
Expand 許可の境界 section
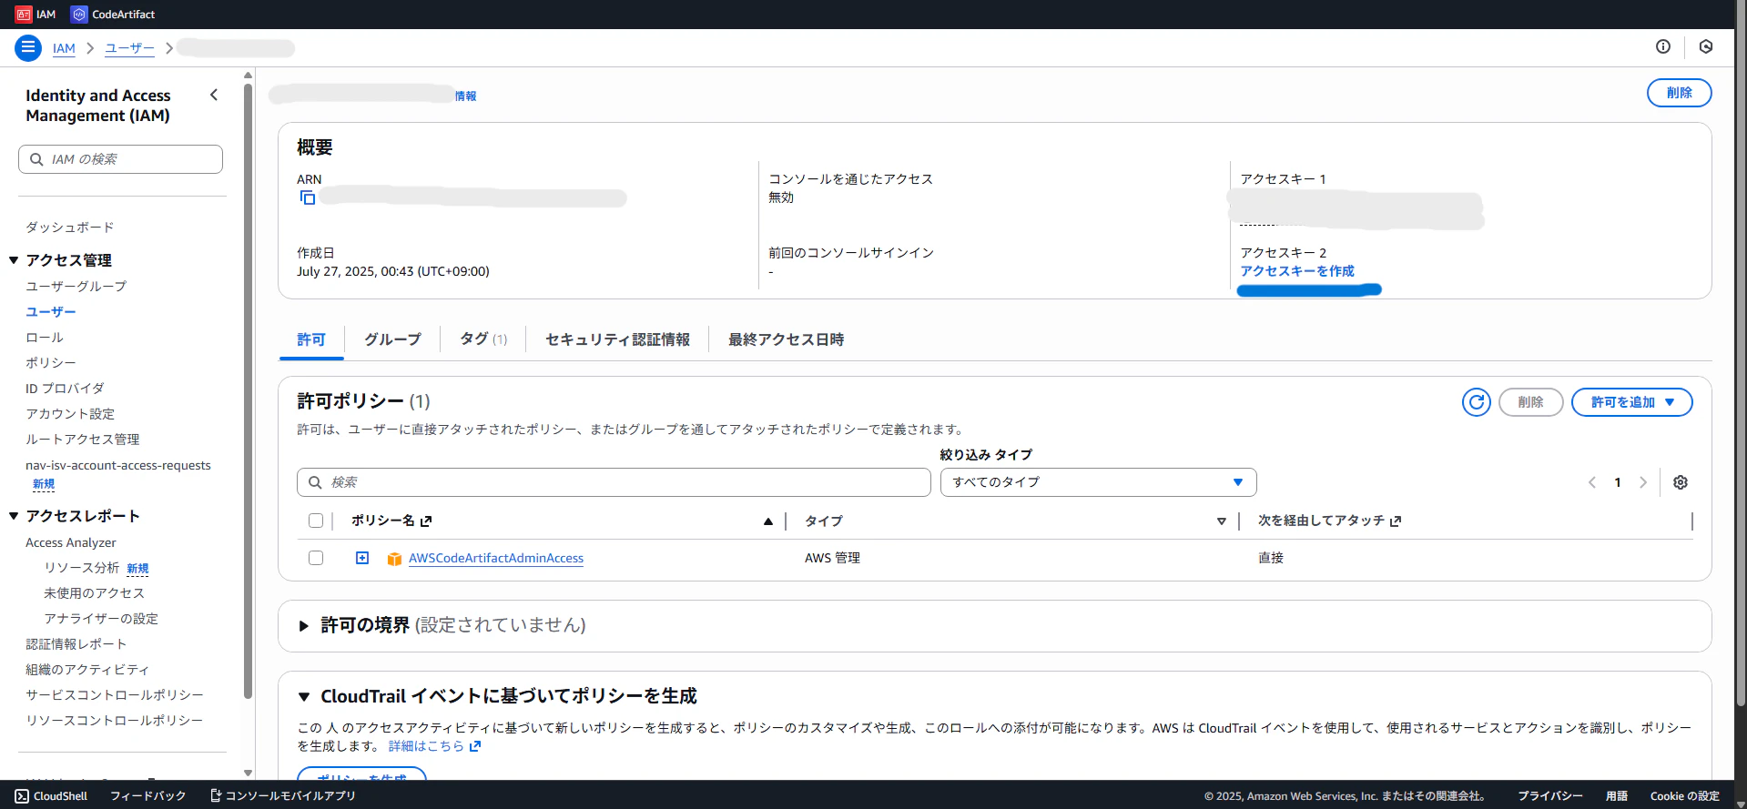click(304, 626)
